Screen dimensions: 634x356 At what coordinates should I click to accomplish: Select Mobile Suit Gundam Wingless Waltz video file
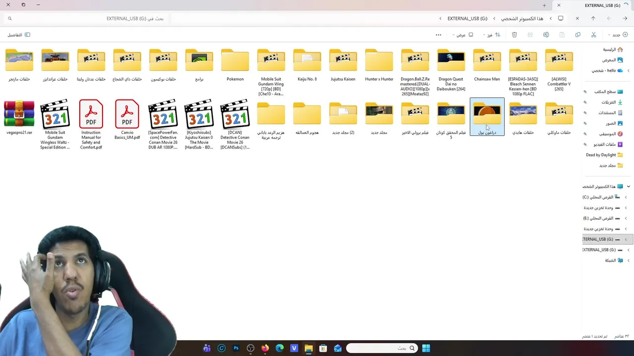(55, 125)
